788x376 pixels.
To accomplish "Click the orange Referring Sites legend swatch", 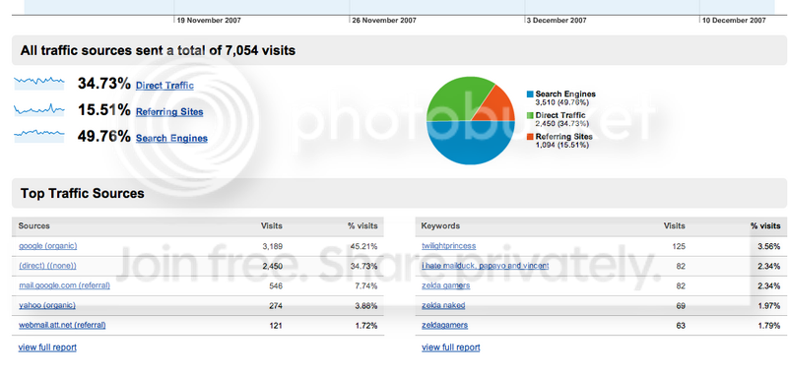I will click(x=530, y=137).
